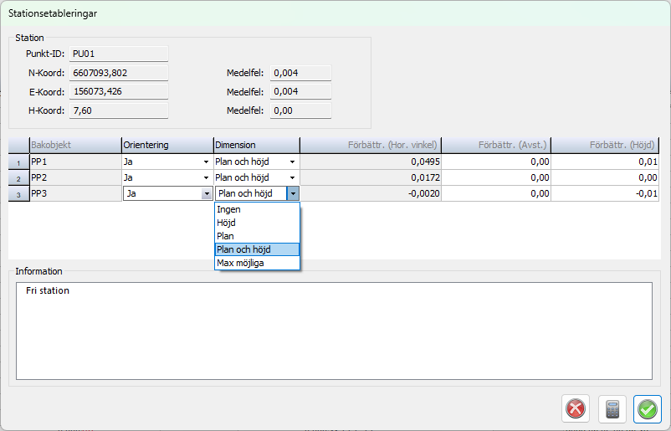Viewport: 671px width, 431px height.
Task: Click the N-Koord coordinate field
Action: pyautogui.click(x=119, y=73)
